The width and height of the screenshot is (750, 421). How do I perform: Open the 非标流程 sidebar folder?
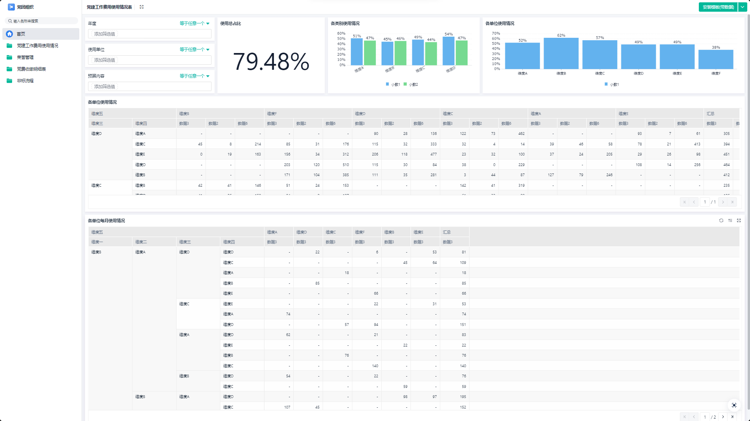pos(25,81)
